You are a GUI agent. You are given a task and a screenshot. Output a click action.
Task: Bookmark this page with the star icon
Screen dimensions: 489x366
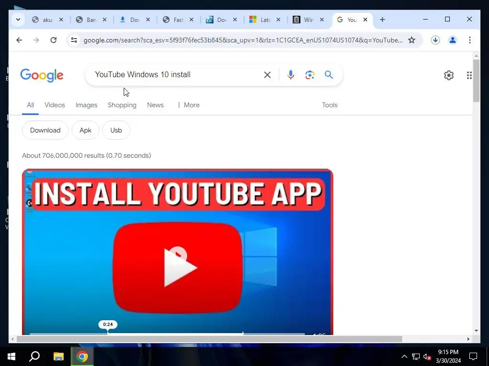point(412,40)
